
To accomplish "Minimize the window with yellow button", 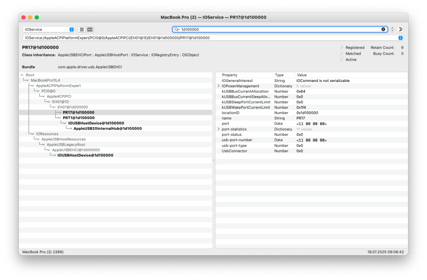I will [x=30, y=17].
